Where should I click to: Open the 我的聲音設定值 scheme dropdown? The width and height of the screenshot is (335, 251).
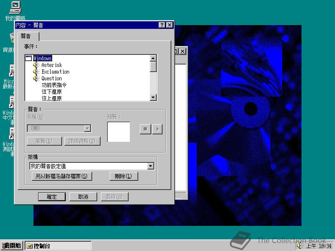[x=151, y=166]
